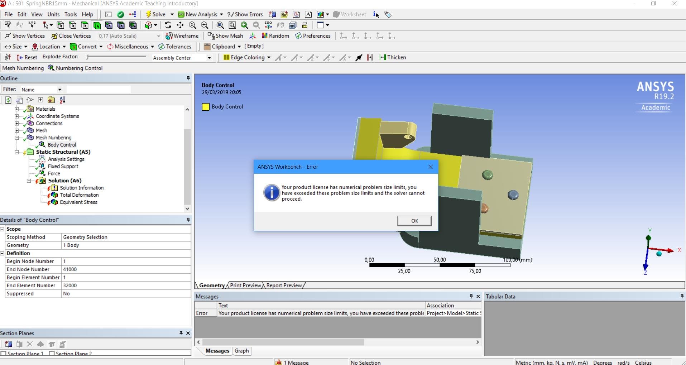Collapse the Mesh Numbering tree node
This screenshot has height=365, width=686.
coord(16,138)
